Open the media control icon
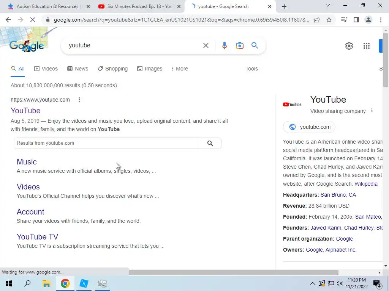389x291 pixels. tap(344, 20)
